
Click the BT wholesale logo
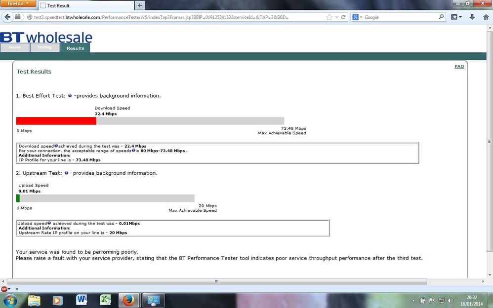click(x=46, y=37)
